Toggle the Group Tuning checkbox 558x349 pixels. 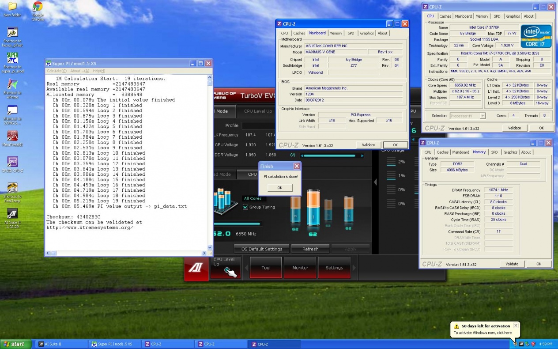click(246, 207)
